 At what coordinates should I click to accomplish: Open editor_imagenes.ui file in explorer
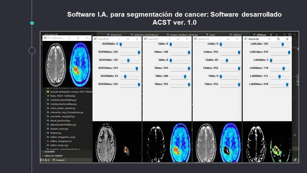(61, 141)
